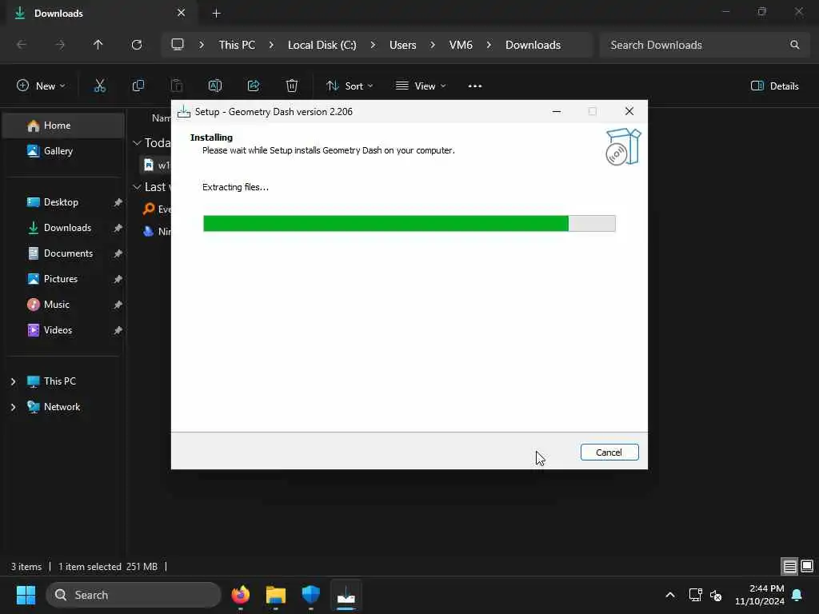Open the See more ellipsis menu
Image resolution: width=819 pixels, height=614 pixels.
(x=475, y=86)
